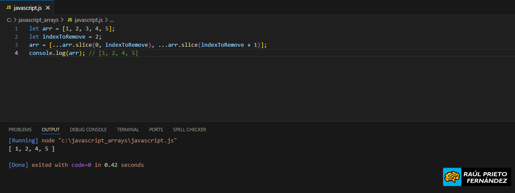Screen dimensions: 515x193
Task: Click the JS file icon in the editor tab
Action: [x=9, y=8]
